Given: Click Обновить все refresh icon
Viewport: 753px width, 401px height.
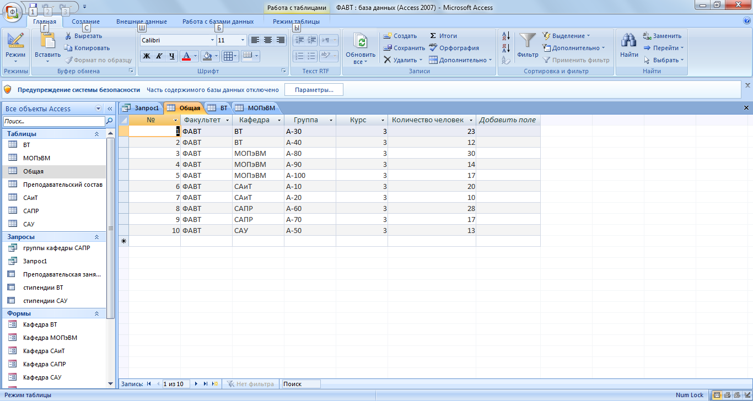Looking at the screenshot, I should [x=361, y=42].
